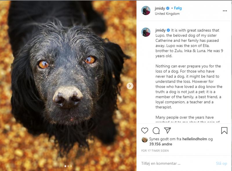The width and height of the screenshot is (232, 171).
Task: Open jmidy username in the header
Action: click(160, 8)
